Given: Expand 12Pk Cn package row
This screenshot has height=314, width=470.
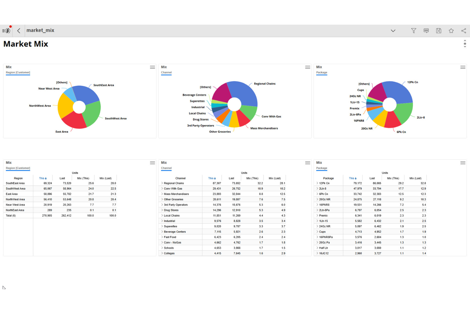Looking at the screenshot, I should tap(317, 183).
